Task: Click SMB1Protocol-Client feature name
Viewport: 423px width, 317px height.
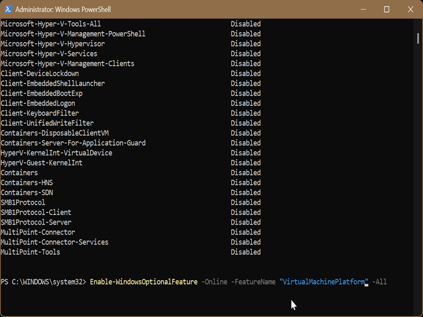Action: (36, 212)
